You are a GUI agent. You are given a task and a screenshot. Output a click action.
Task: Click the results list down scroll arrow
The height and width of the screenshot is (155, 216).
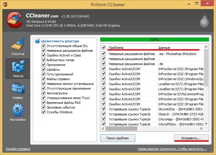(206, 124)
